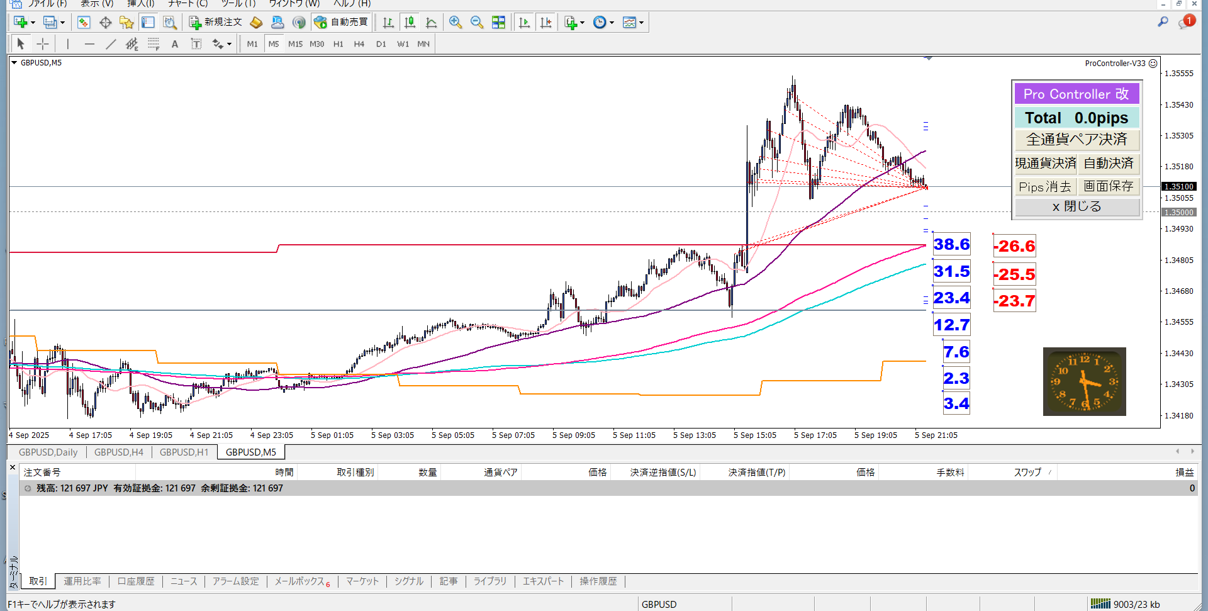The height and width of the screenshot is (611, 1208).
Task: Click x 閉じる on Pro Controller
Action: 1077,207
